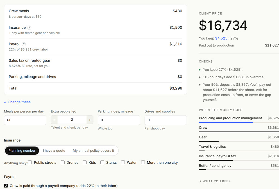
Task: Click the $1,500 insurance amount
Action: 176,28
